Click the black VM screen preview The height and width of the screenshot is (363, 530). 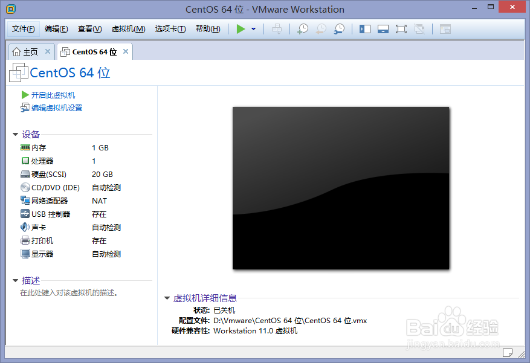pos(341,188)
